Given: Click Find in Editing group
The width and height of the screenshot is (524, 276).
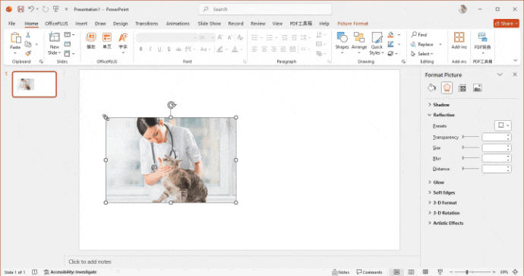Looking at the screenshot, I should point(419,34).
